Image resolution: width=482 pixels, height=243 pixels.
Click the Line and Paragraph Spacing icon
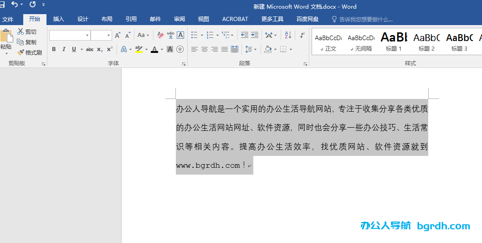click(x=248, y=49)
